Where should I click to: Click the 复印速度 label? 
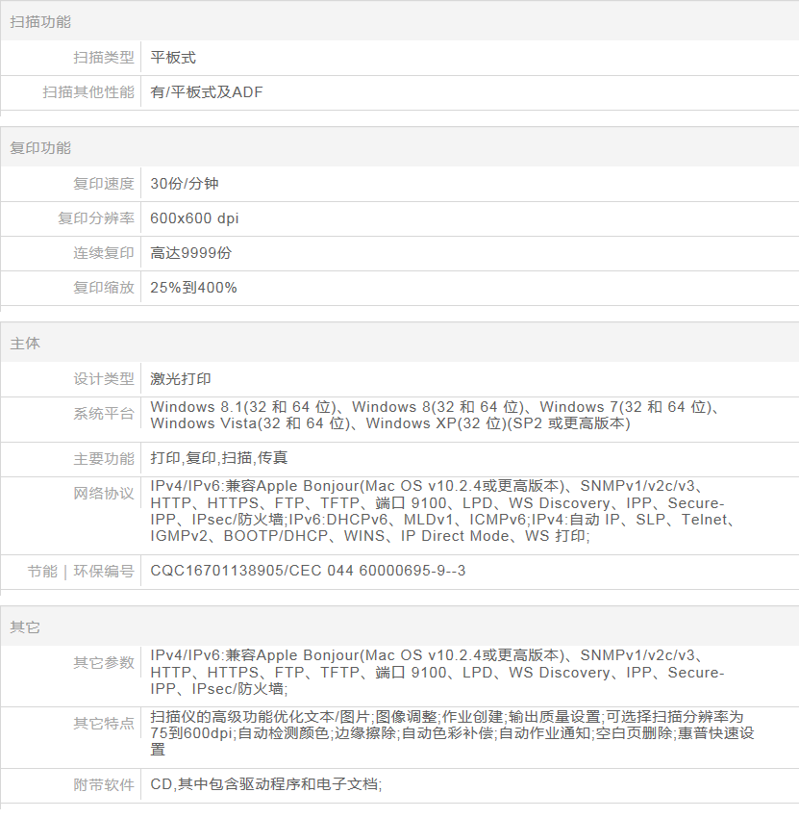[x=104, y=184]
